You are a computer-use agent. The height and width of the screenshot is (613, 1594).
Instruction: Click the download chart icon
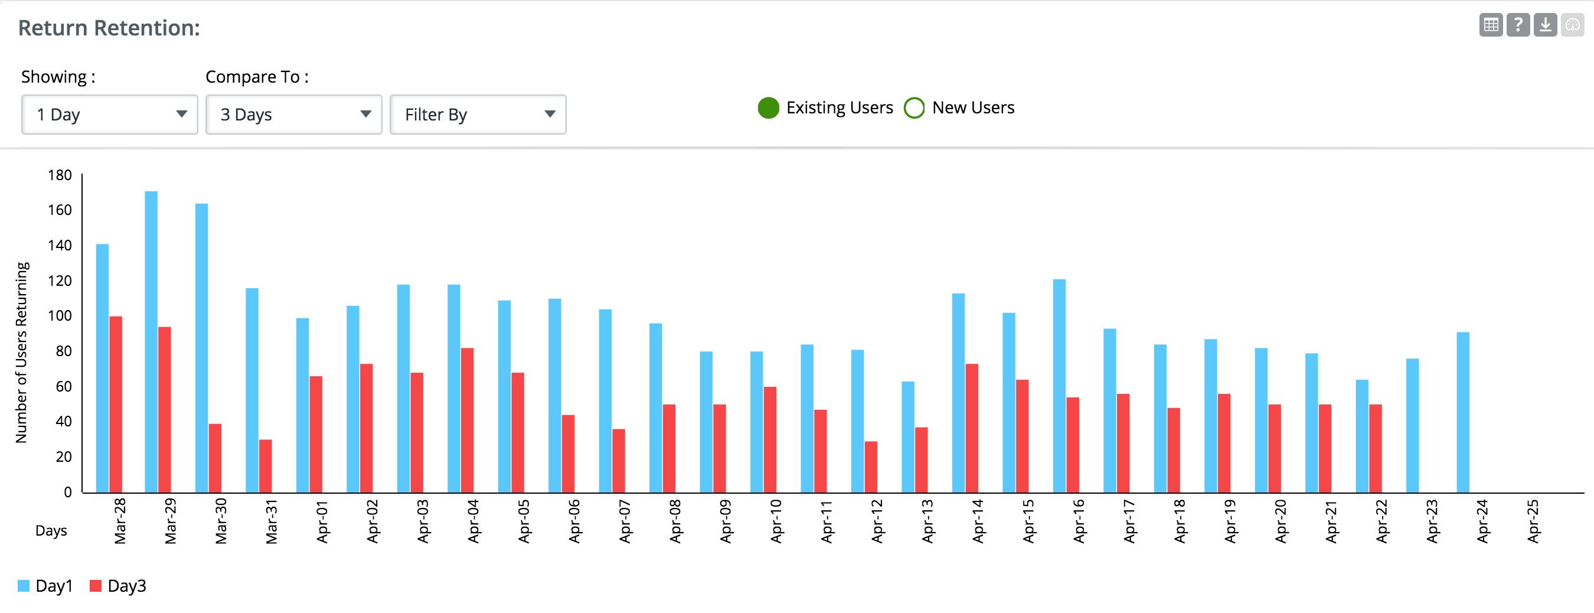[1545, 25]
